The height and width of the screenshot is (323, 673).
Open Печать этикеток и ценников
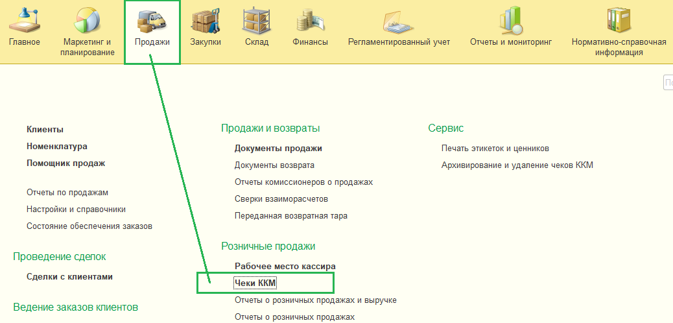(495, 149)
